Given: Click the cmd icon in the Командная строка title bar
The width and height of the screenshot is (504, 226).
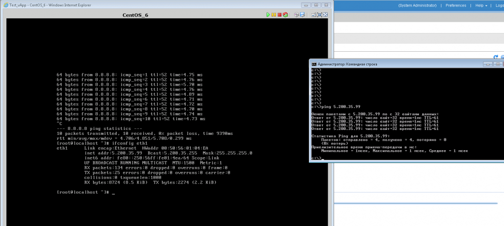Looking at the screenshot, I should 314,64.
